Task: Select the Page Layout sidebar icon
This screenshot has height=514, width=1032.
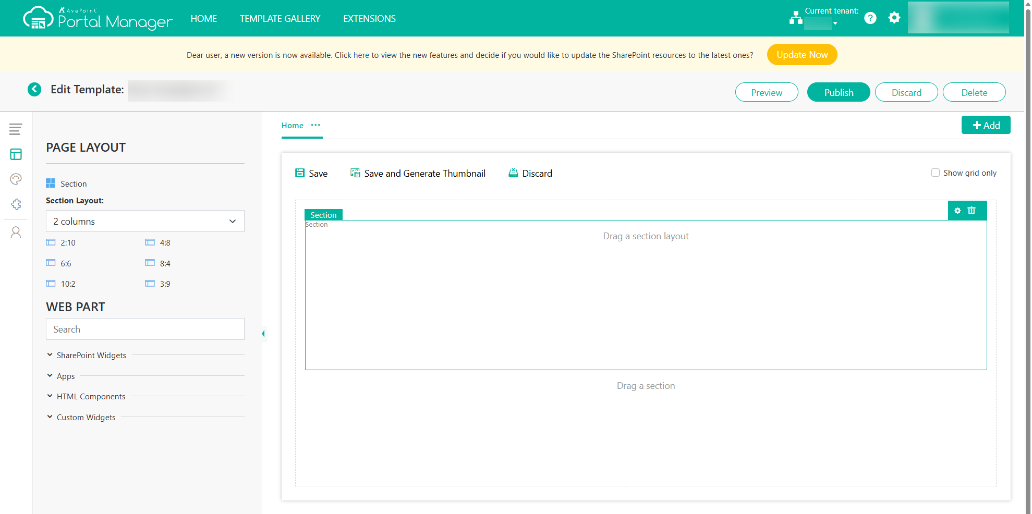Action: coord(16,154)
